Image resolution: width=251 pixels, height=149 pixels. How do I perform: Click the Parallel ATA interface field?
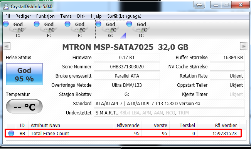click(127, 76)
